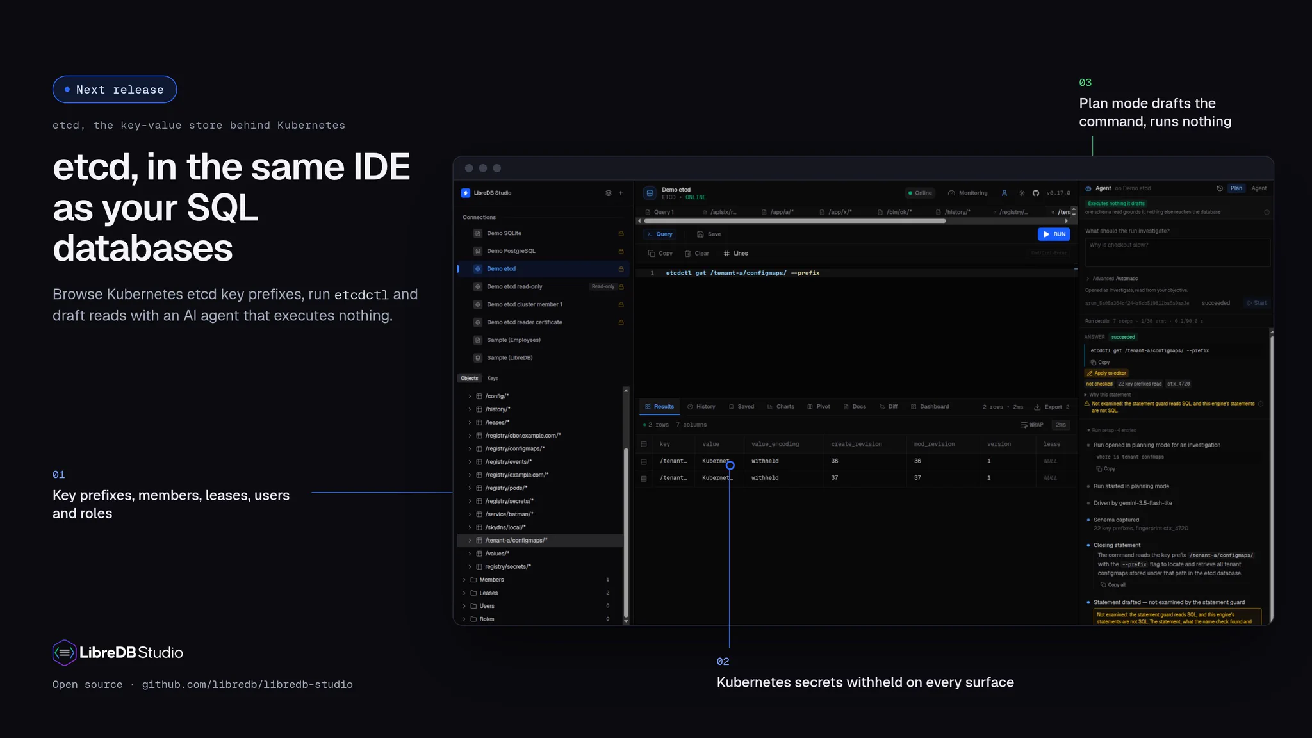The height and width of the screenshot is (738, 1312).
Task: Click Apply to editor button
Action: [x=1106, y=373]
